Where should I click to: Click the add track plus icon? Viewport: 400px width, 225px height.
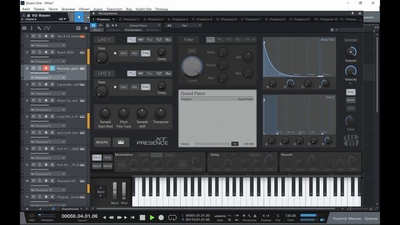(x=86, y=28)
